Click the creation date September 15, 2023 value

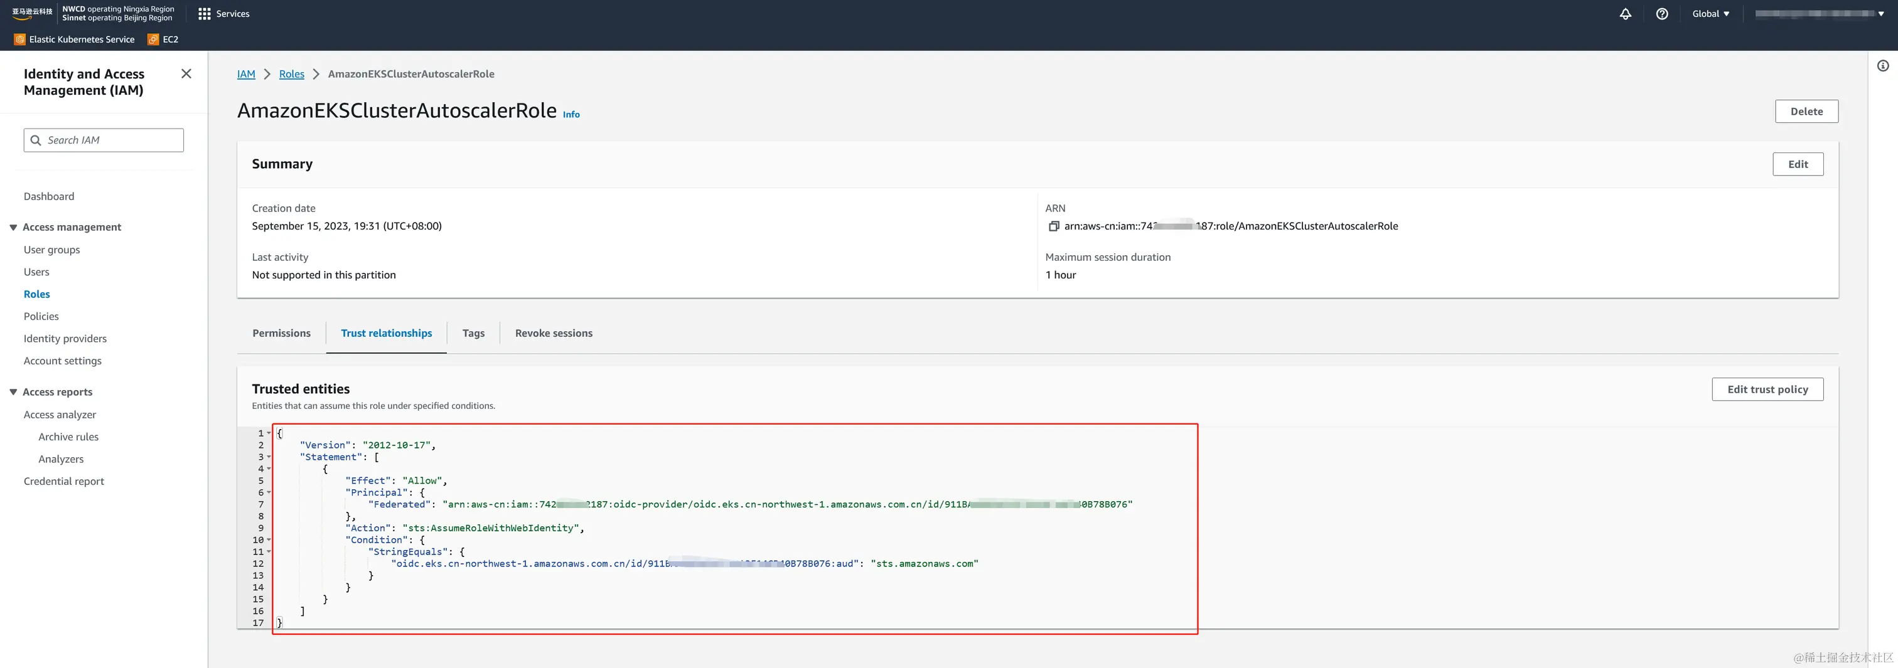347,226
